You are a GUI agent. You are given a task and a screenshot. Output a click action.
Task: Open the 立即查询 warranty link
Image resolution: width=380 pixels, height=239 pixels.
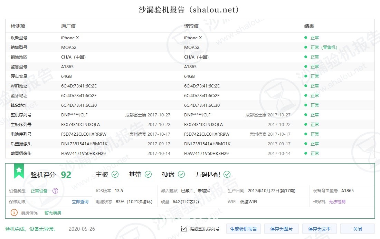point(80,202)
